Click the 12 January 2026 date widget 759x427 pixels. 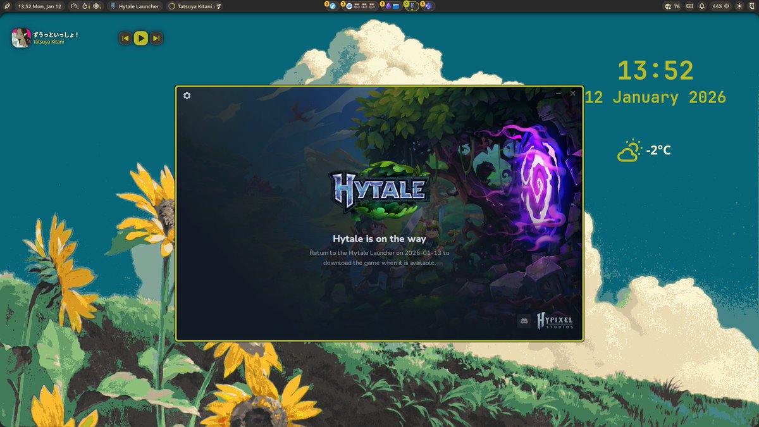click(x=655, y=97)
